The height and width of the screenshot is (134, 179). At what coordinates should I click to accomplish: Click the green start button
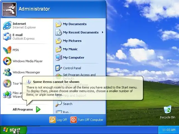(13, 130)
